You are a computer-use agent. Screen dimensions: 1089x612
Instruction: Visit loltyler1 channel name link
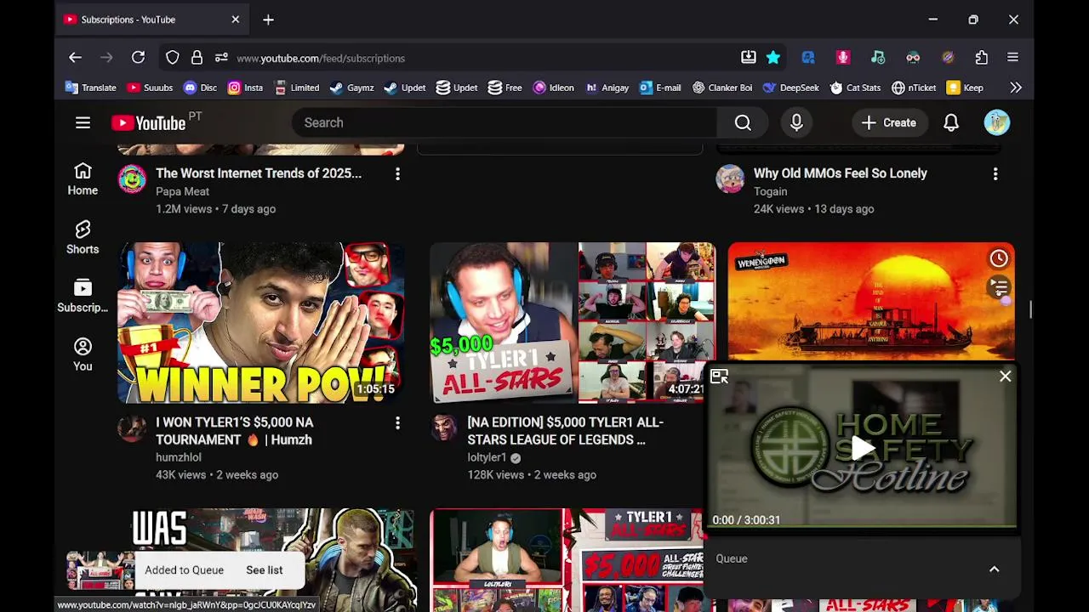pyautogui.click(x=487, y=457)
